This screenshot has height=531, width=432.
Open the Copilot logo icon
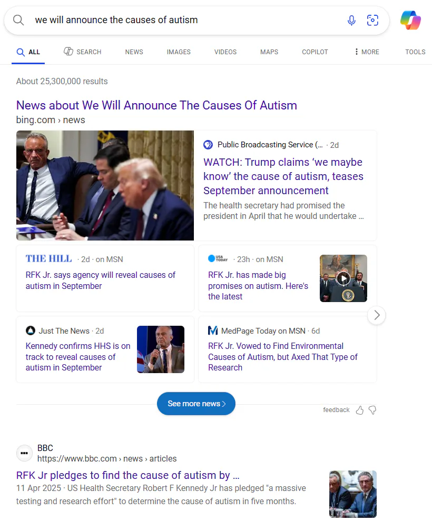click(x=410, y=21)
